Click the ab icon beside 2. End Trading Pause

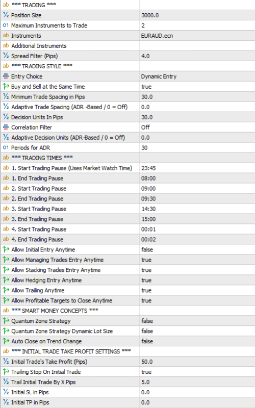point(6,198)
